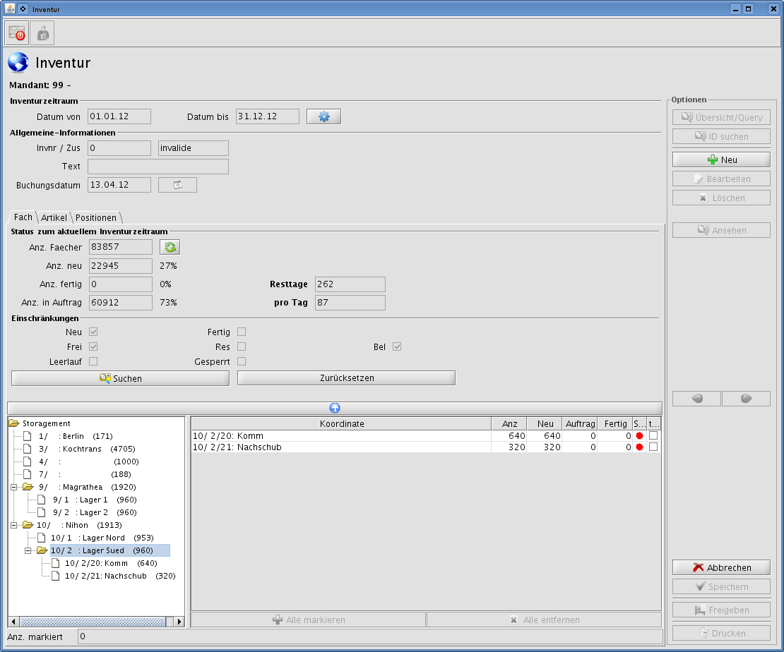This screenshot has width=784, height=652.
Task: Sort by the Fertig column header
Action: [x=615, y=423]
